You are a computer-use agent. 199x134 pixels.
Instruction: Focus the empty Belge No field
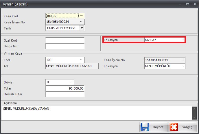click(x=65, y=46)
